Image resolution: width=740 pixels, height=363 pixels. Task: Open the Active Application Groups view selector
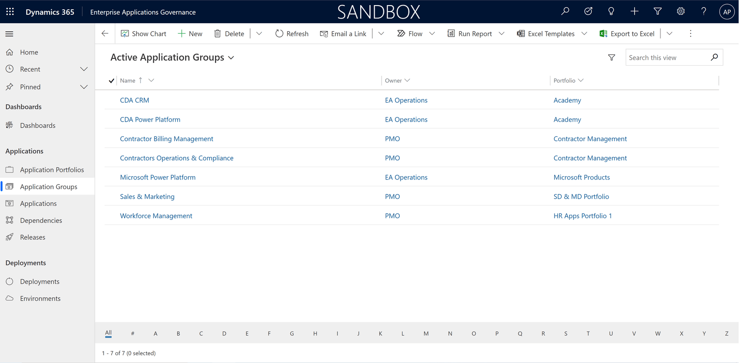(x=172, y=57)
